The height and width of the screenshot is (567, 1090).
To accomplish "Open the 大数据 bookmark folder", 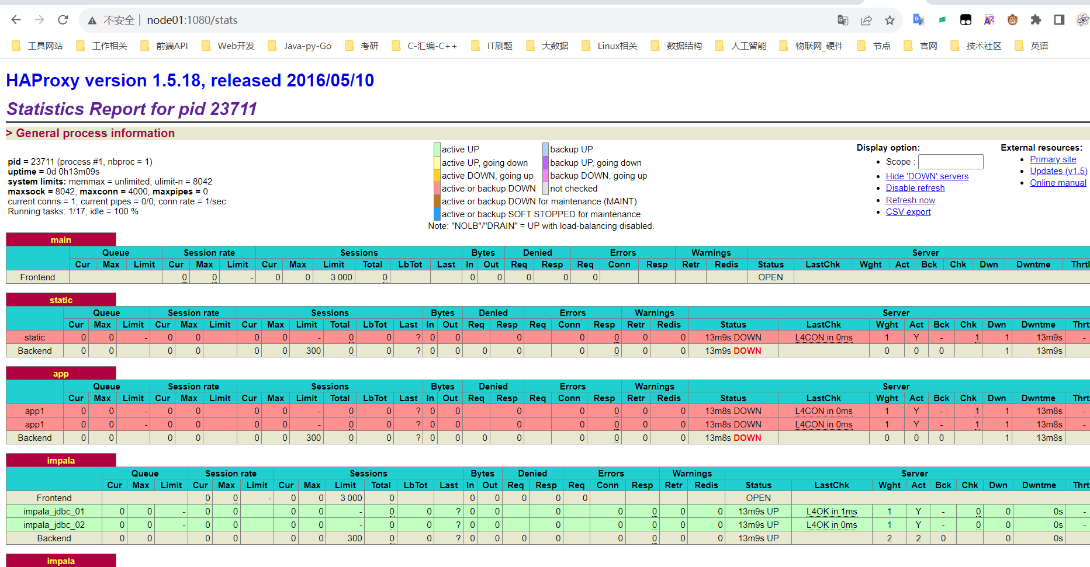I will pos(547,46).
